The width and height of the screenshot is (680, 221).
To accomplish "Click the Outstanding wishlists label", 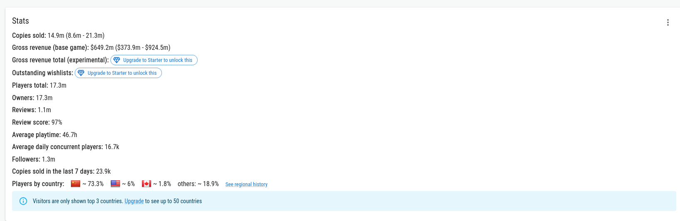I will (x=42, y=73).
